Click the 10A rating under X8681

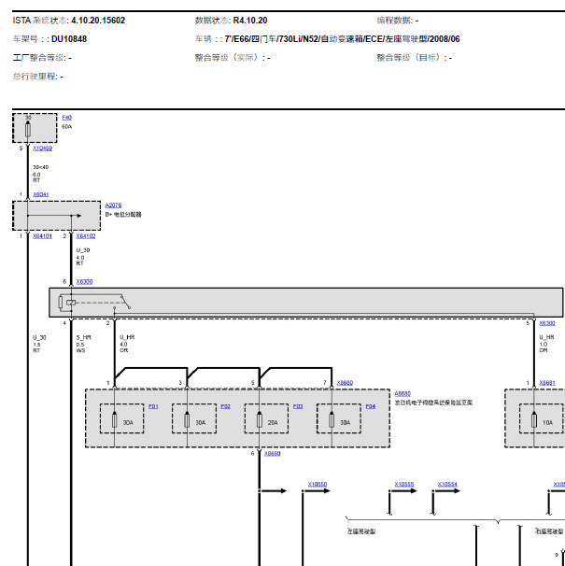547,423
